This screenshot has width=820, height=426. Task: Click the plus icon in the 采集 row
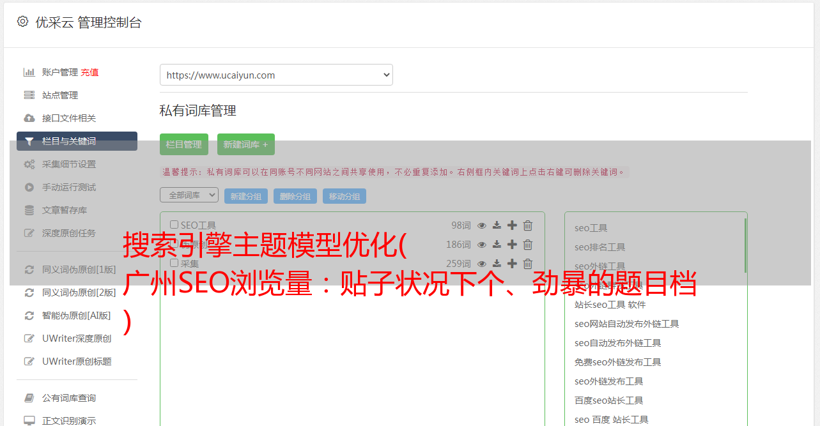pyautogui.click(x=512, y=264)
